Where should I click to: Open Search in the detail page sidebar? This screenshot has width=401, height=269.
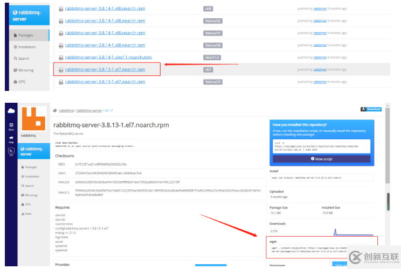[x=27, y=186]
